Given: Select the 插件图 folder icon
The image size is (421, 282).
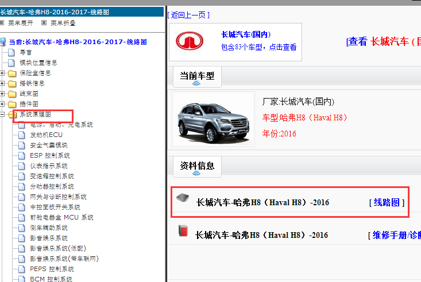Looking at the screenshot, I should [x=12, y=104].
